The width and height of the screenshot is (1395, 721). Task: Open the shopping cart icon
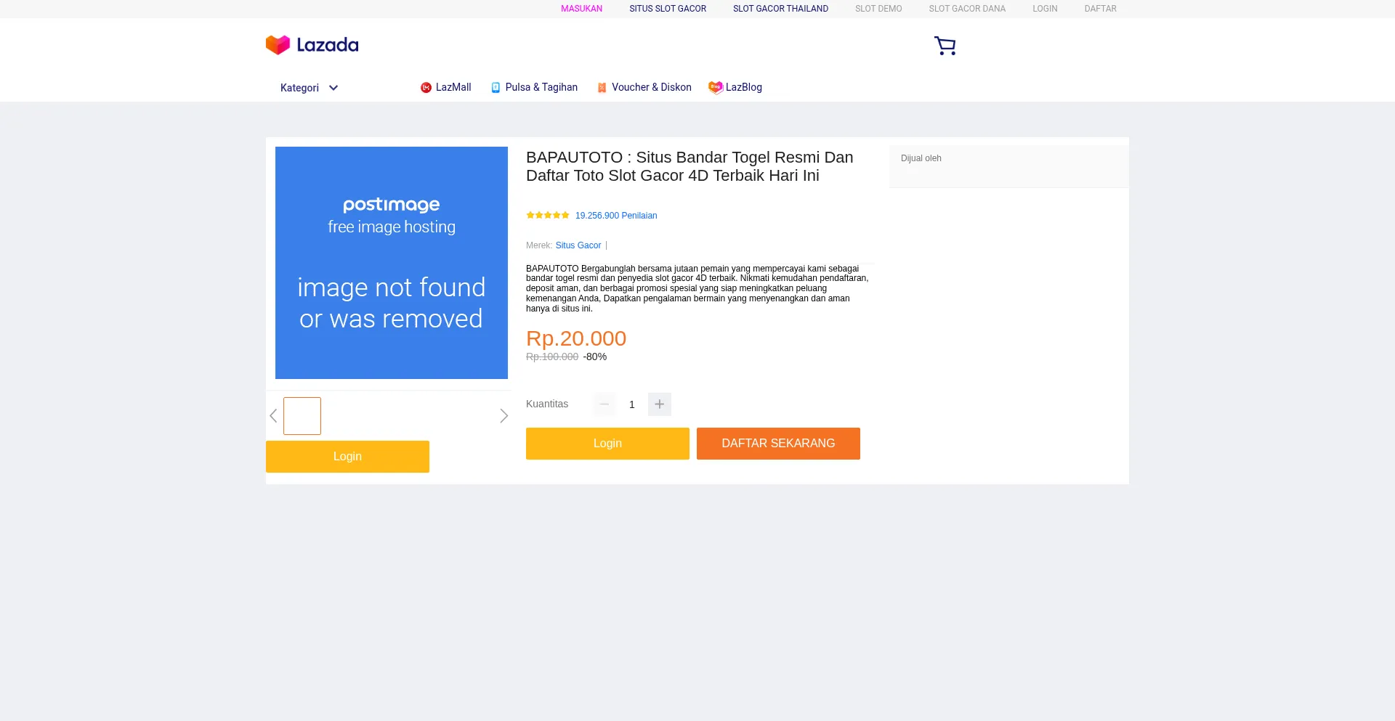point(945,46)
